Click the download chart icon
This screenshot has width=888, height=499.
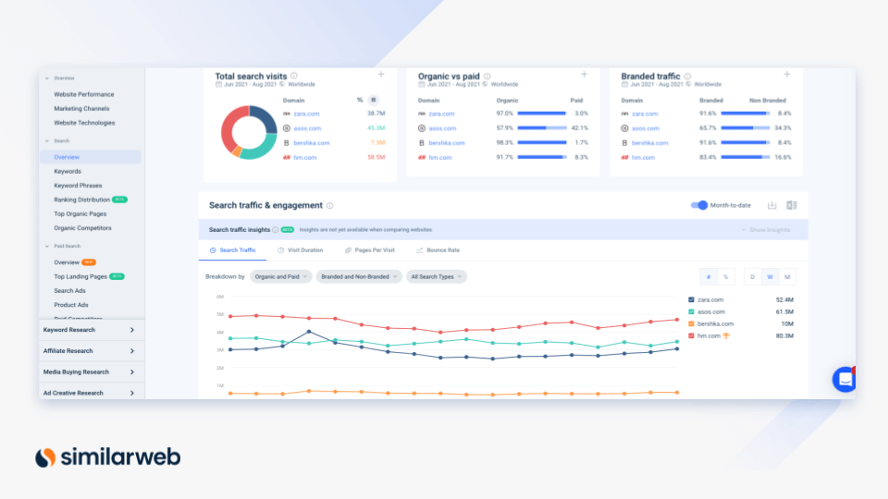(x=772, y=205)
